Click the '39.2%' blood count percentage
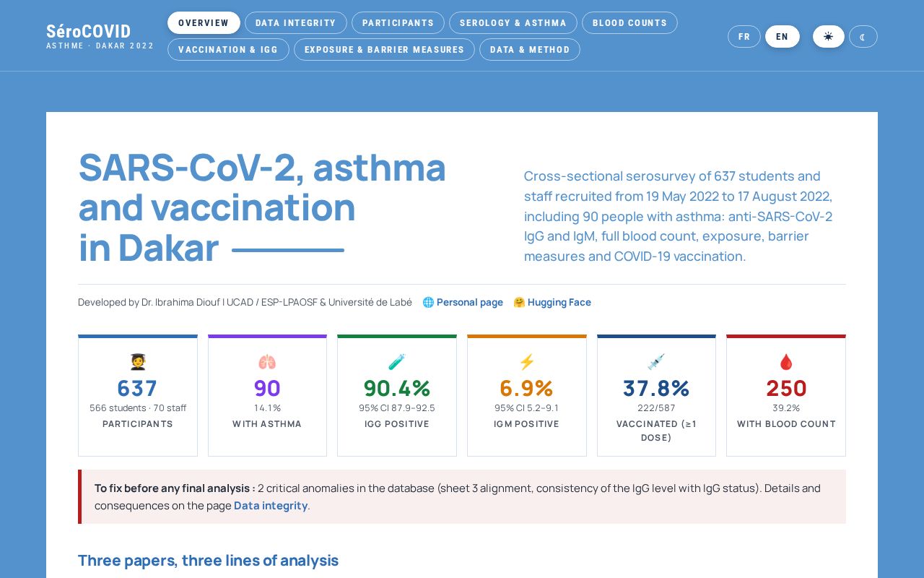The width and height of the screenshot is (924, 578). [786, 408]
